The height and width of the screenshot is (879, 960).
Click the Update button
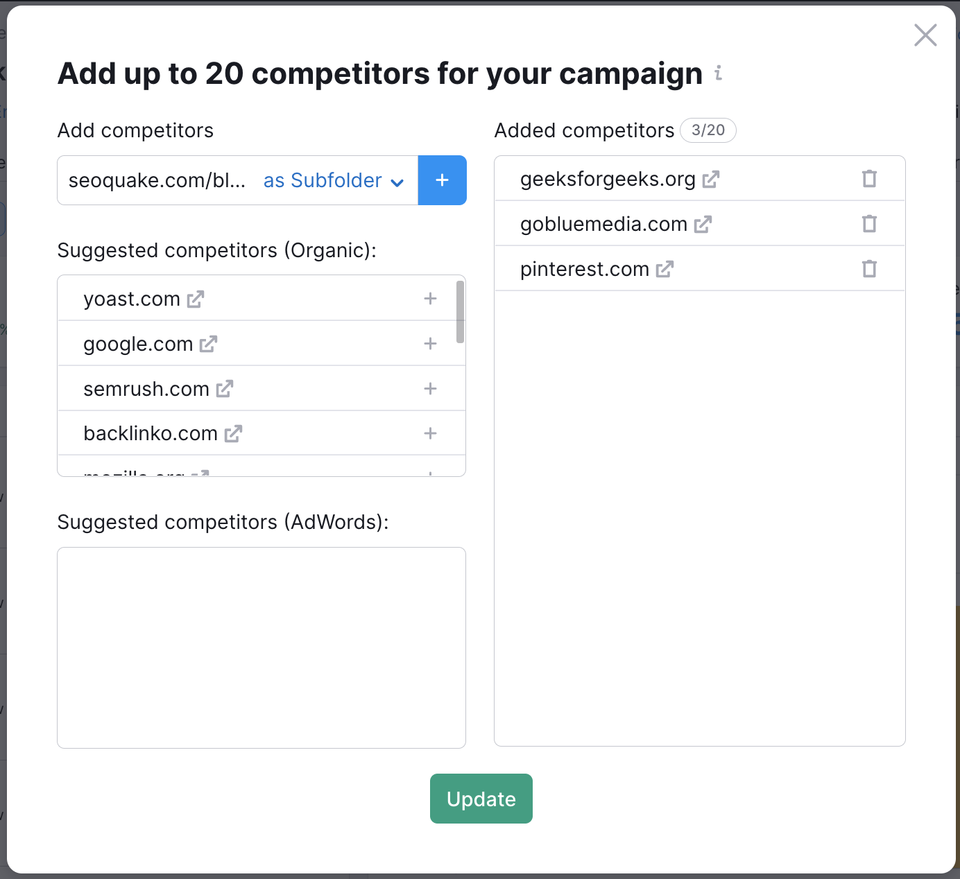tap(481, 799)
